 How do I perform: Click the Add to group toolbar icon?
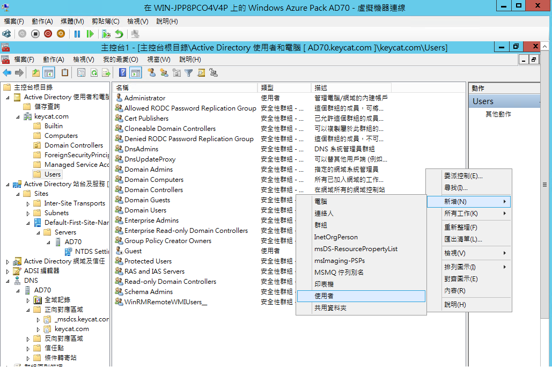(x=214, y=73)
